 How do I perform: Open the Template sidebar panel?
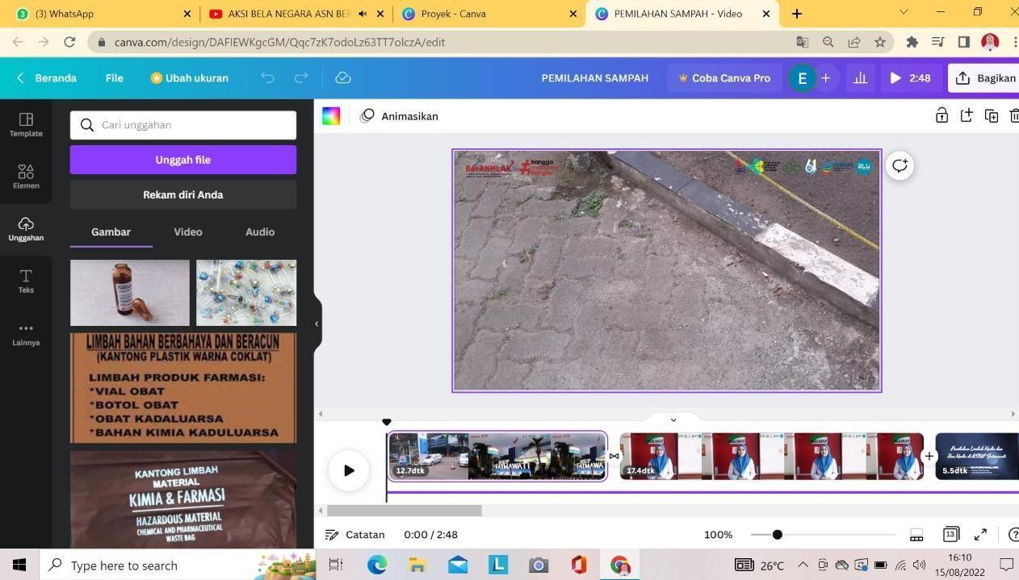click(x=26, y=125)
